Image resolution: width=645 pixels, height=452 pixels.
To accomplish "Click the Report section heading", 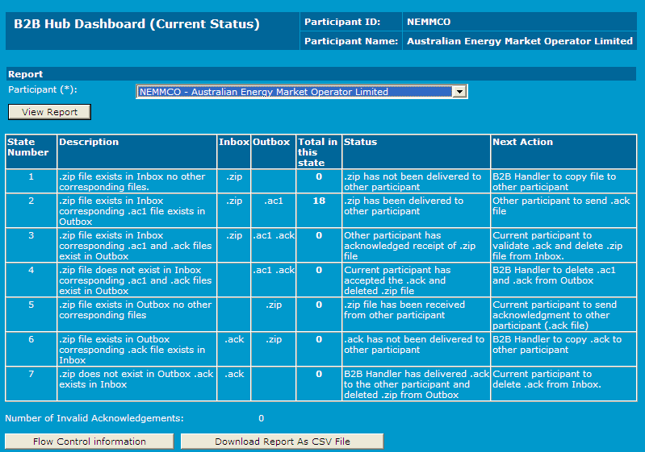I will click(x=26, y=74).
